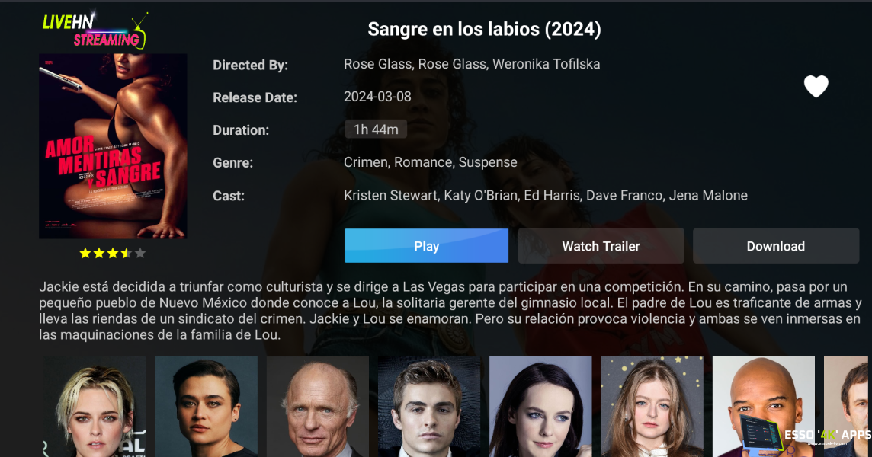The height and width of the screenshot is (457, 872).
Task: Open the bald man's cast photo
Action: click(x=764, y=407)
